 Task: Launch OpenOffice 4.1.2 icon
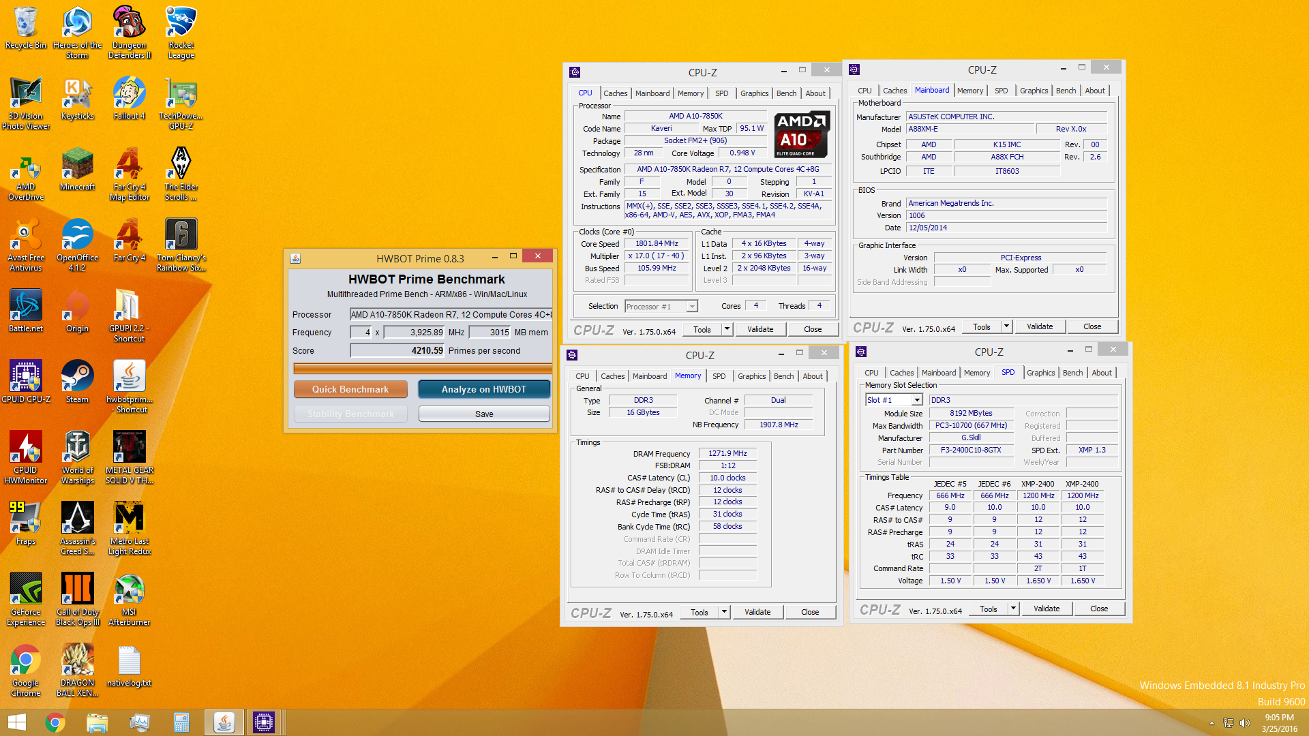77,245
